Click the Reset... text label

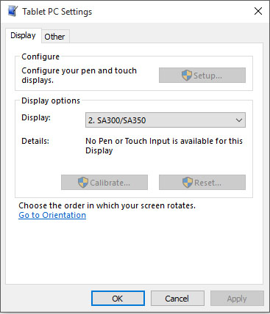pos(207,183)
